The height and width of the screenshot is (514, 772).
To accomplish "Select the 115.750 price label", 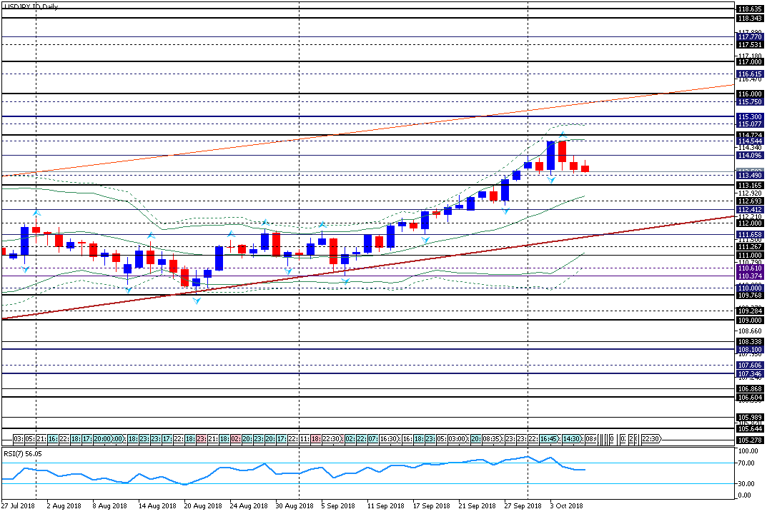I will [750, 102].
